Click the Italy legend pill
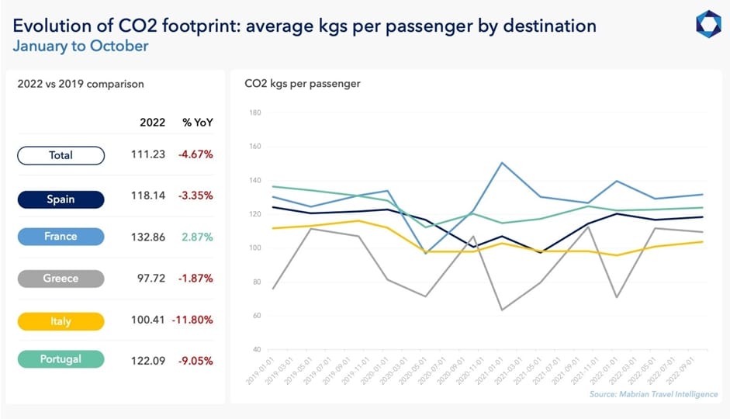Screen dimensions: 730x419 (61, 320)
